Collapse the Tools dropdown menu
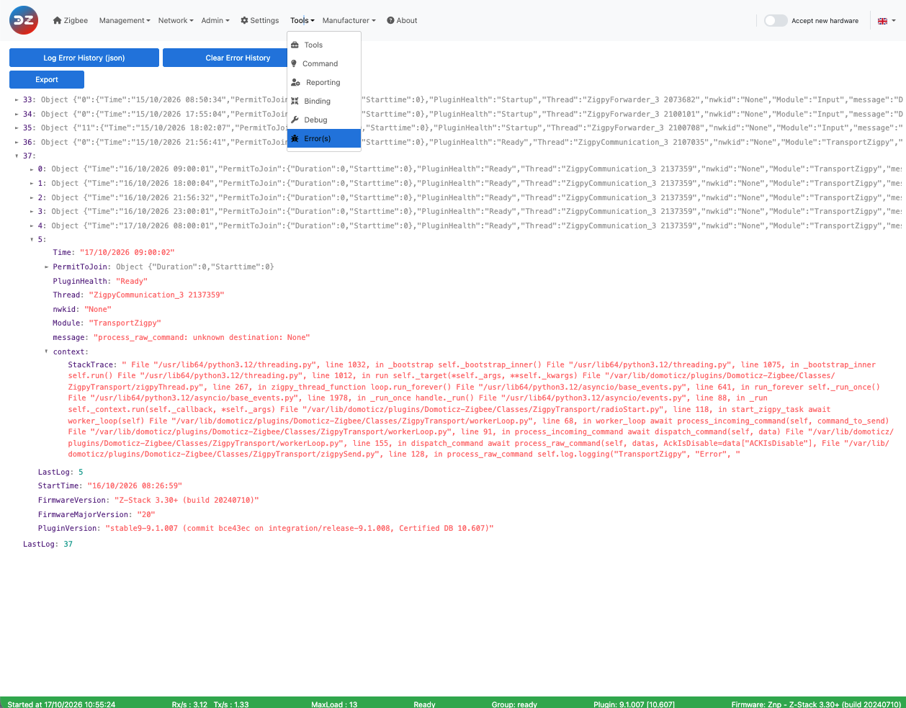This screenshot has height=708, width=906. (302, 20)
